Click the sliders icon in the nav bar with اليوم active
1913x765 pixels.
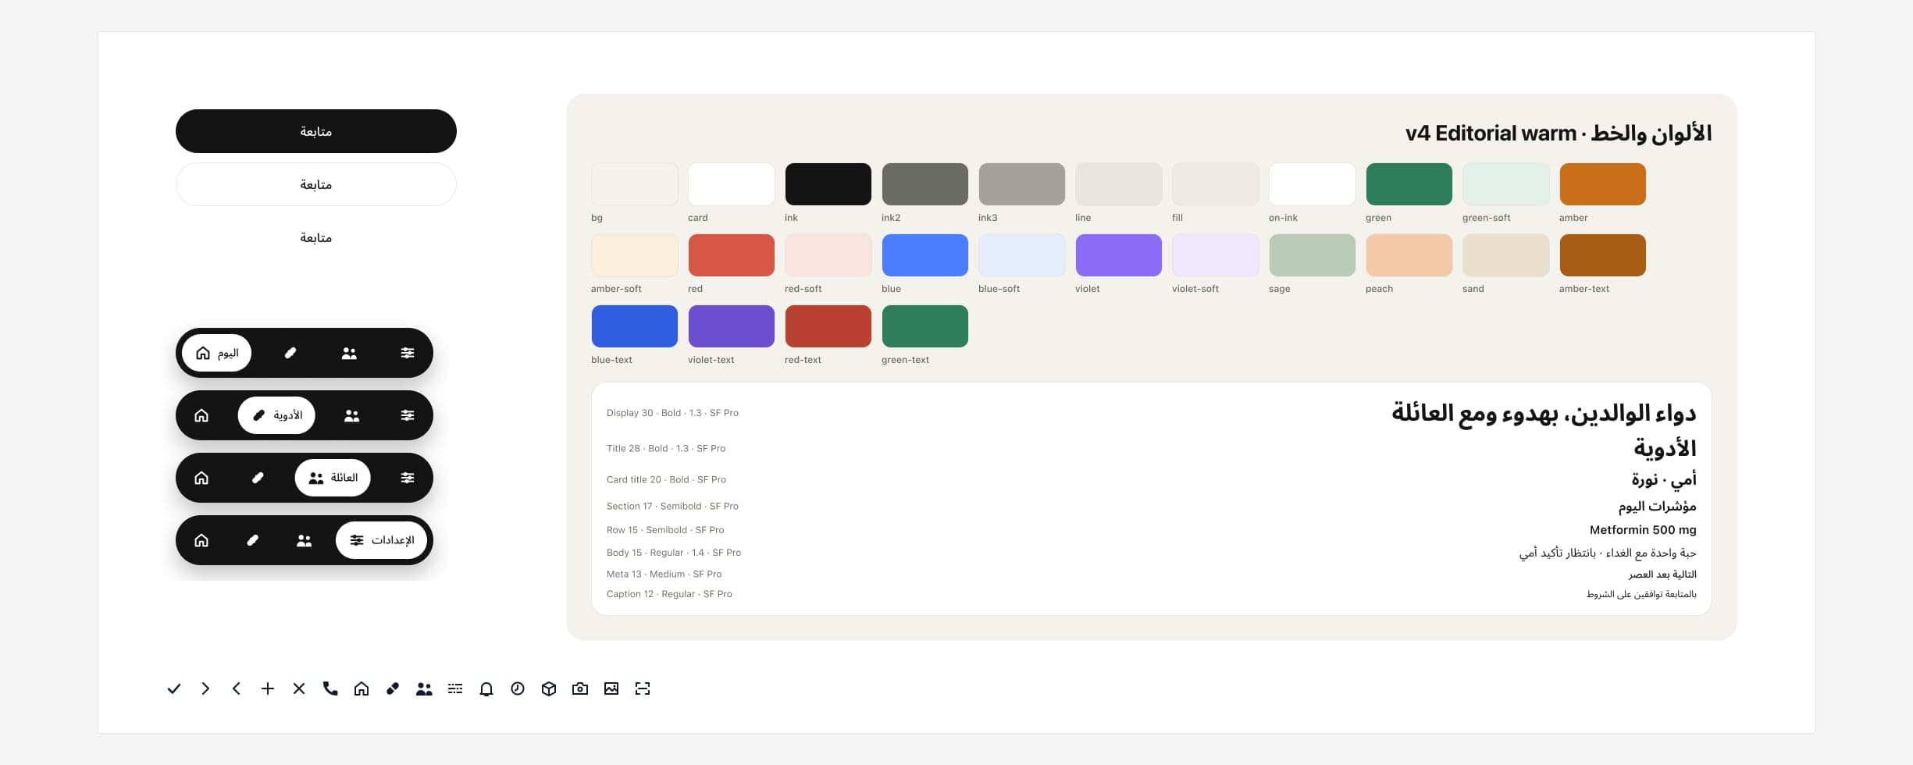(408, 353)
